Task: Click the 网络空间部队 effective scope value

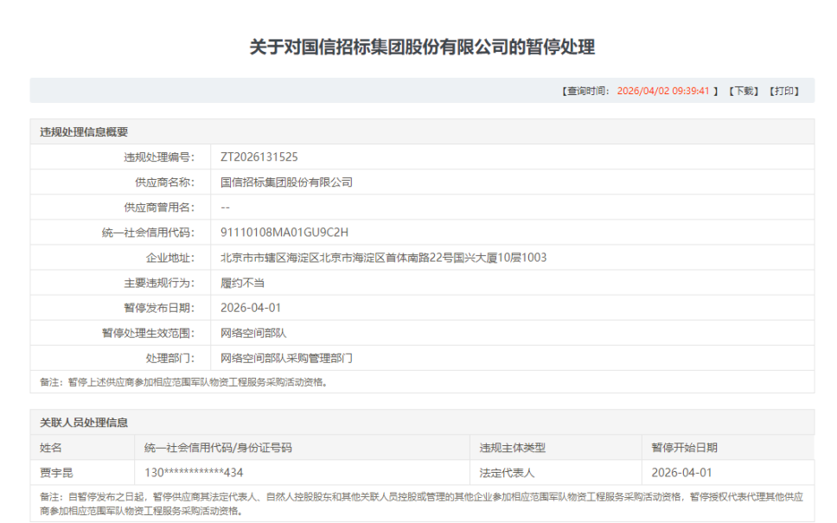Action: pos(253,333)
